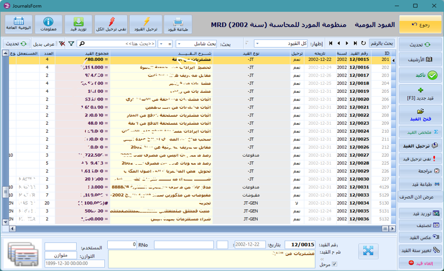This screenshot has height=271, width=444.
Task: Click تصنيف classification button
Action: pyautogui.click(x=420, y=225)
